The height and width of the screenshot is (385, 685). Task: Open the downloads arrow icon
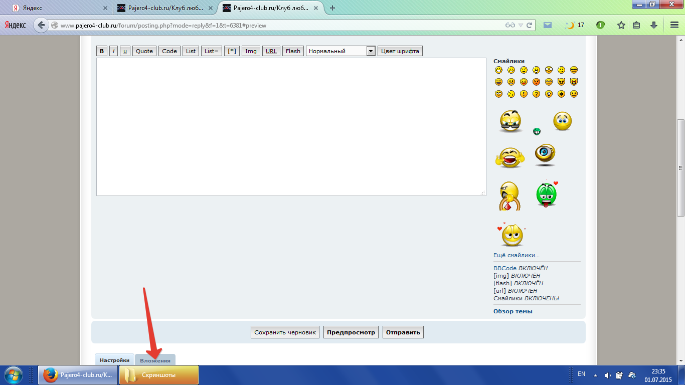tap(654, 25)
